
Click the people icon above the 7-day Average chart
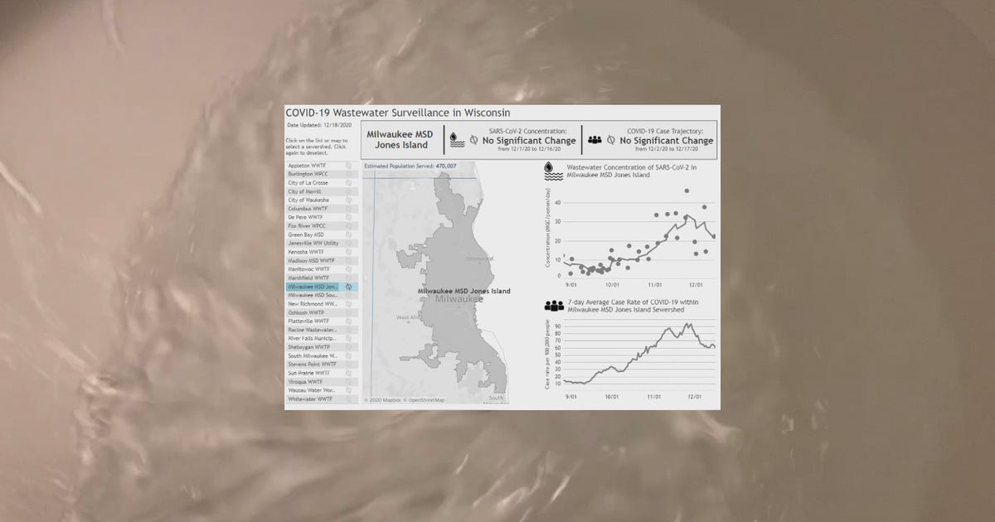coord(554,306)
